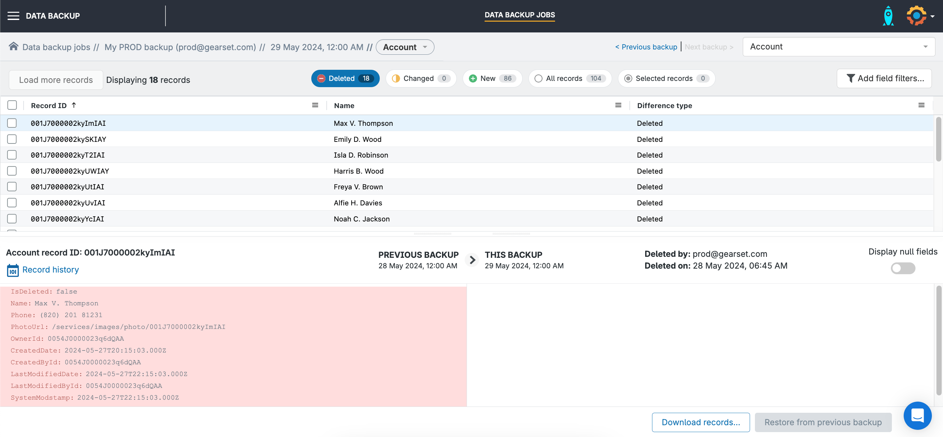Expand the Account breadcrumb dropdown
The width and height of the screenshot is (943, 437).
click(405, 47)
